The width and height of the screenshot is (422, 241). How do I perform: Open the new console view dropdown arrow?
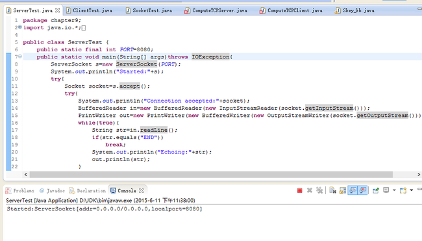click(411, 190)
